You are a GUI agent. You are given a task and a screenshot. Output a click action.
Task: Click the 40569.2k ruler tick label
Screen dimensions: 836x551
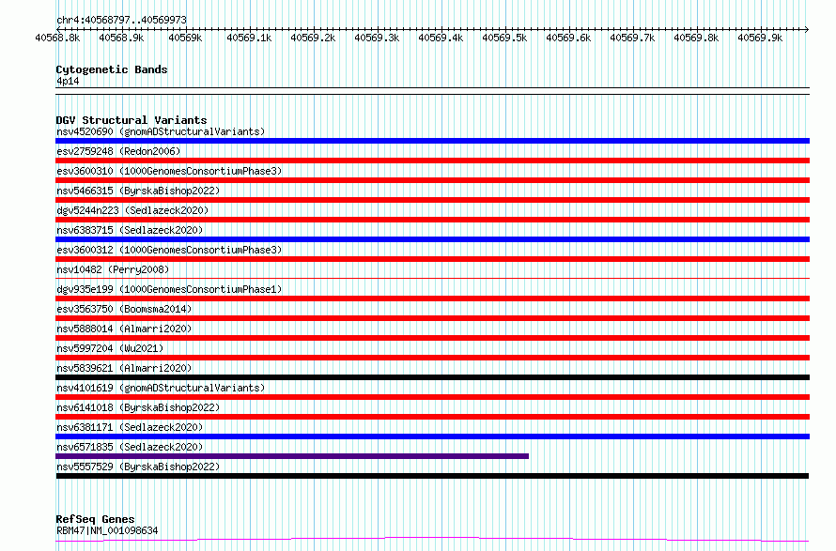point(313,38)
